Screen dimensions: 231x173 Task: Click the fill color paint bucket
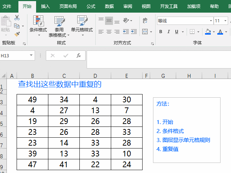point(208,32)
